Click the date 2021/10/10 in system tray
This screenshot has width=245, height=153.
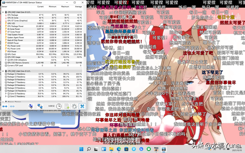(x=237, y=150)
